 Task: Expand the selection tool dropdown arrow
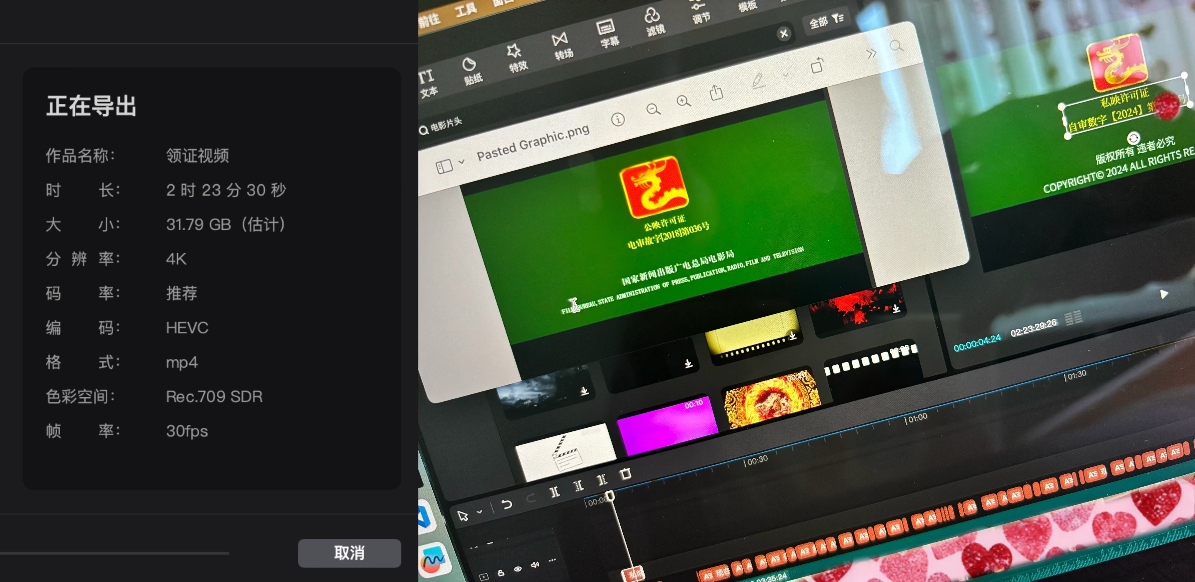[x=480, y=512]
